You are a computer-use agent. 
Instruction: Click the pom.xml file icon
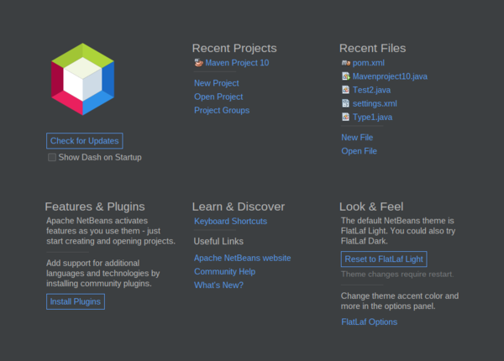click(x=345, y=63)
